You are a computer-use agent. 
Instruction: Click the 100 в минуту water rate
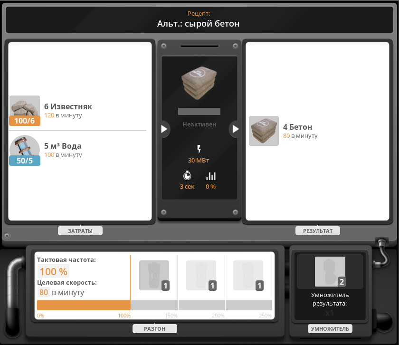[x=63, y=155]
